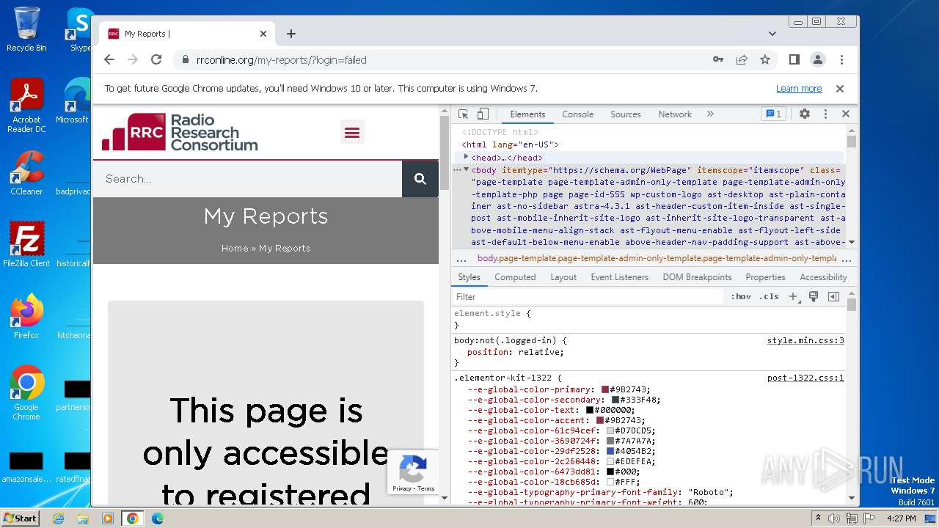Focus the styles Filter input
This screenshot has height=528, width=939.
pos(588,296)
